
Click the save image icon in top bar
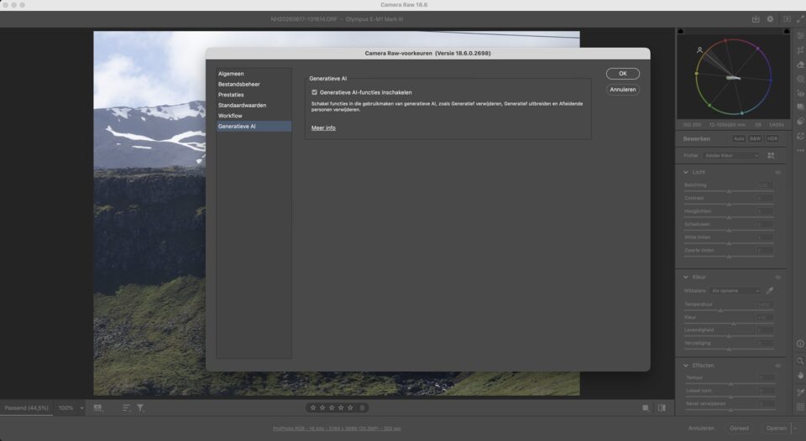(x=756, y=19)
